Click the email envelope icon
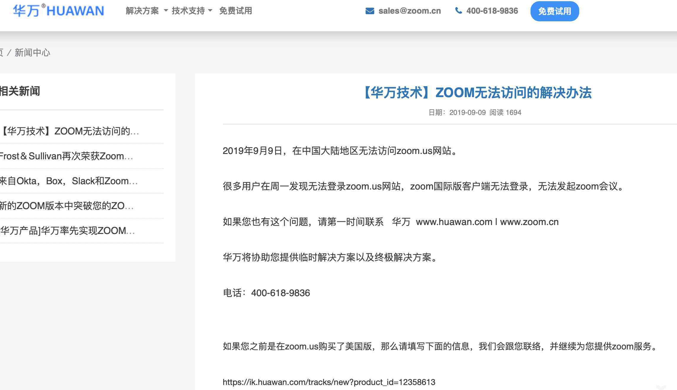 pos(370,11)
